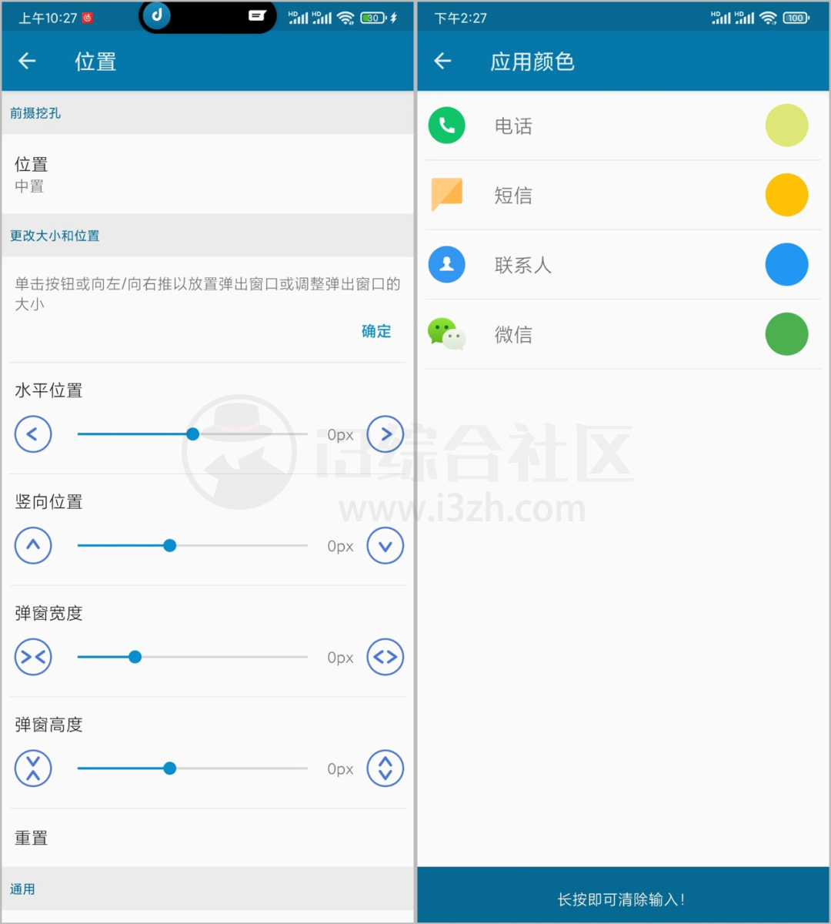Tap 确定 to confirm the hint
The height and width of the screenshot is (924, 831).
pyautogui.click(x=376, y=331)
